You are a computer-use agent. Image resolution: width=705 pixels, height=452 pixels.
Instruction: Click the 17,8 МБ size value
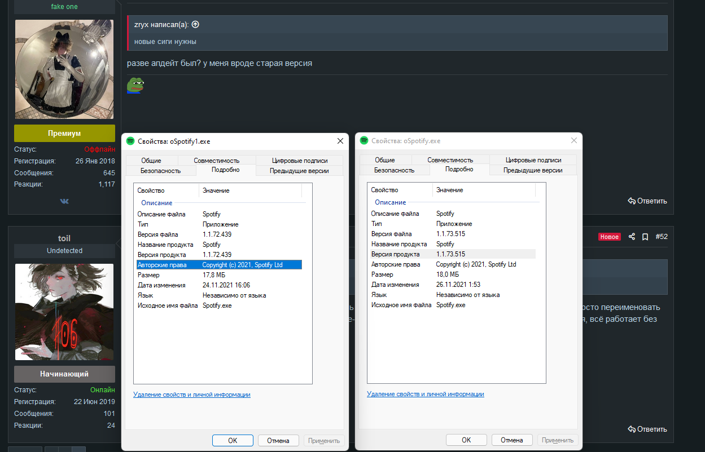click(x=215, y=275)
